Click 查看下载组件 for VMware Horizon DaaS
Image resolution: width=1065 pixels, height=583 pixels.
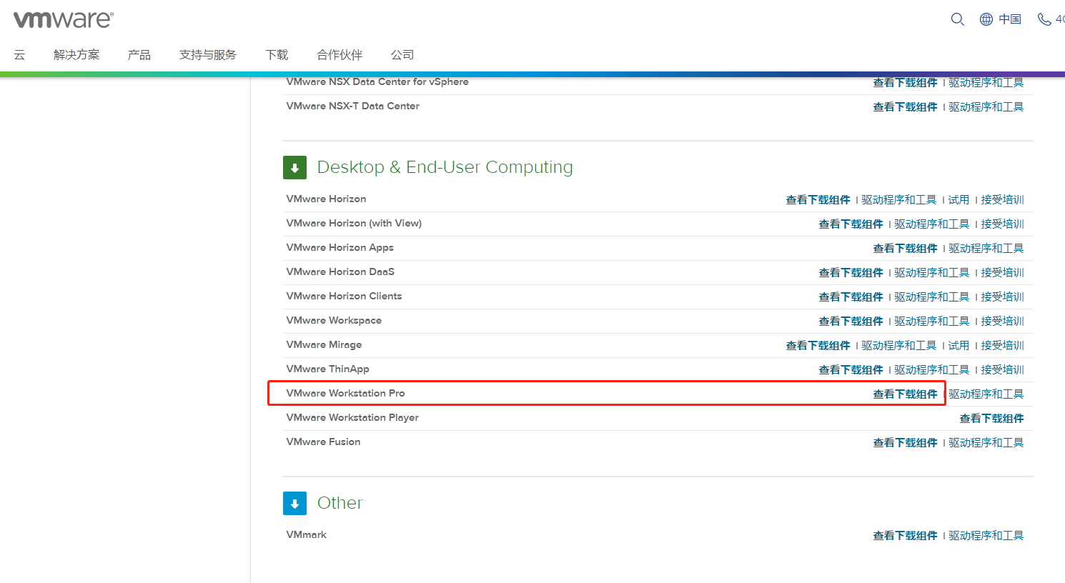point(851,272)
